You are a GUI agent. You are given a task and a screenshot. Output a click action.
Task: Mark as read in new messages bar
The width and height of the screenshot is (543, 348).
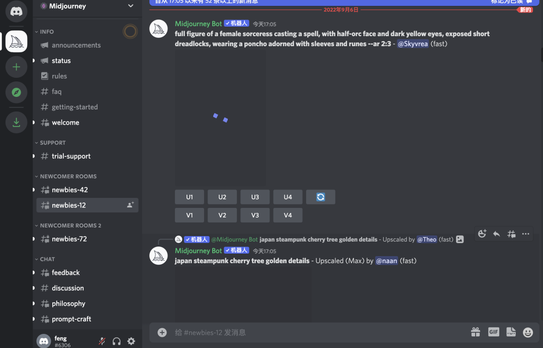click(x=511, y=2)
